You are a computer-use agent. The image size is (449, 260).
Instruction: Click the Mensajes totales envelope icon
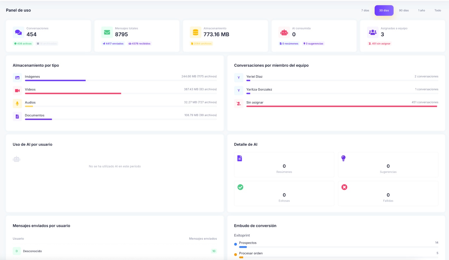point(107,32)
